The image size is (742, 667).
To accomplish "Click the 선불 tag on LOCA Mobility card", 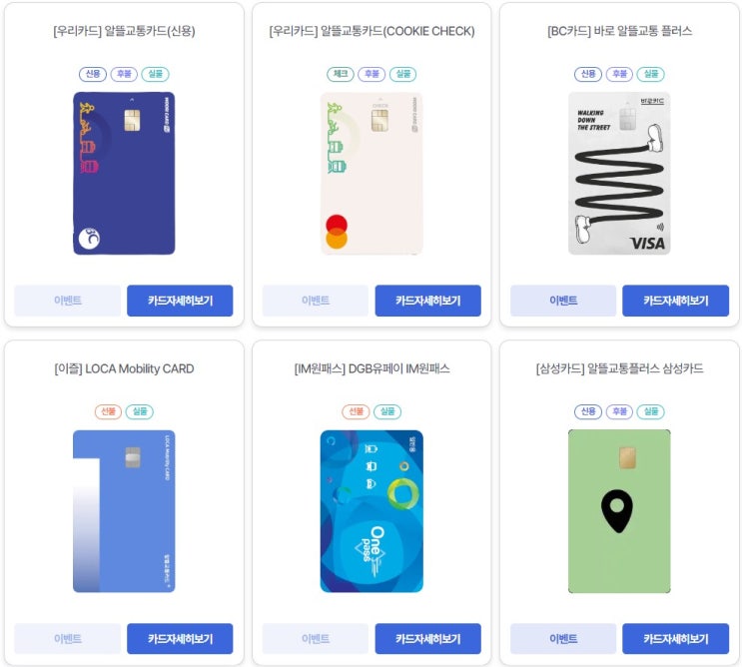I will 109,411.
